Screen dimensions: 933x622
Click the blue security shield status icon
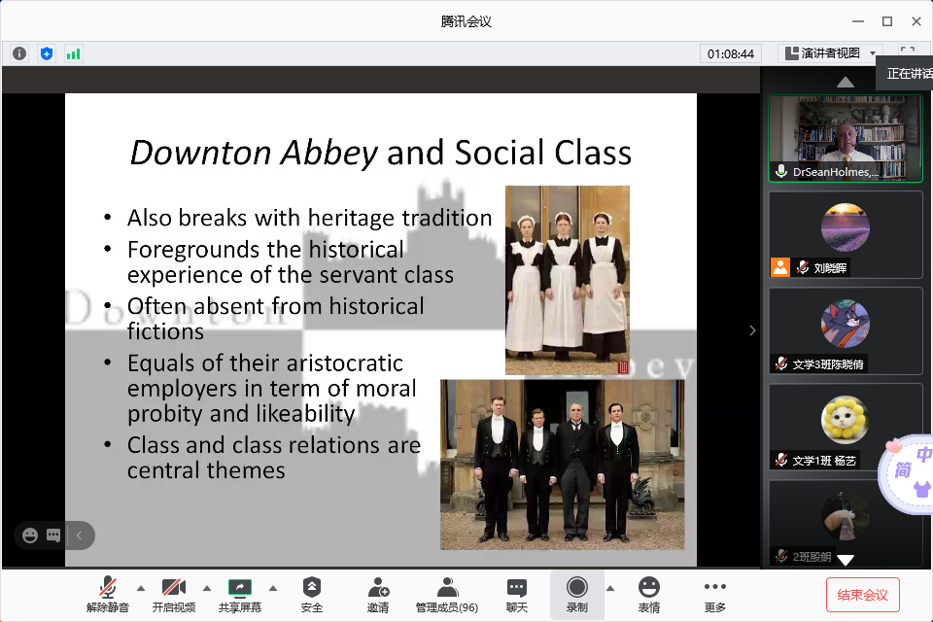click(47, 53)
